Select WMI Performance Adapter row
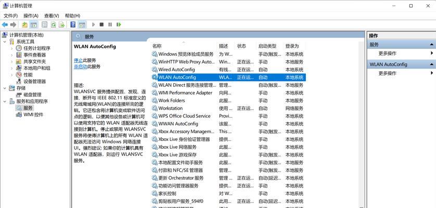This screenshot has width=436, height=208. click(x=229, y=93)
